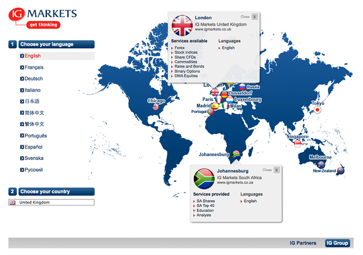
Task: Click the get thinking tagline badge
Action: tap(43, 25)
